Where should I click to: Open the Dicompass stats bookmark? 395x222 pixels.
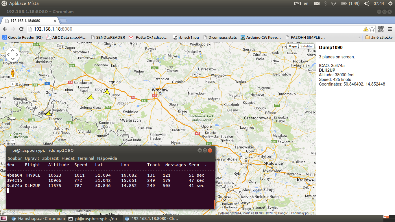point(220,37)
